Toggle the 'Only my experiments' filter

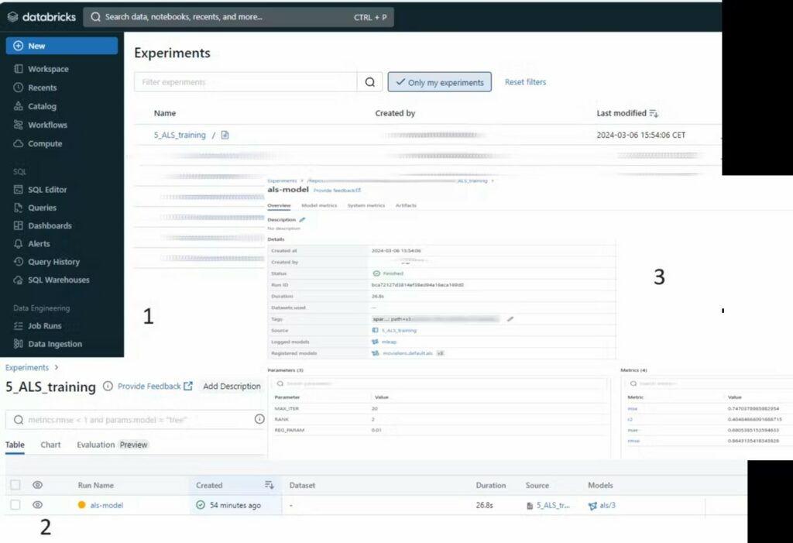click(439, 82)
